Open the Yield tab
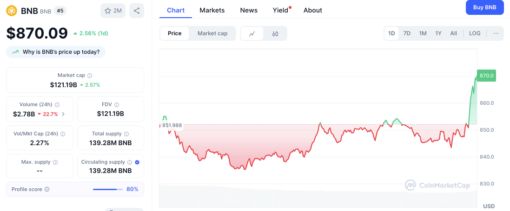Viewport: 510px width, 211px height. [x=280, y=10]
